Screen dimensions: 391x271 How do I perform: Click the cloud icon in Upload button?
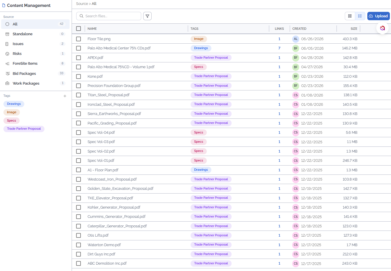(371, 16)
